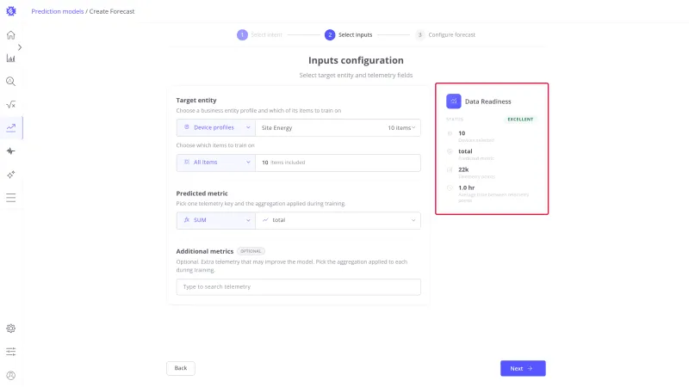Viewport: 689px width, 387px height.
Task: Open the Device profiles dropdown
Action: 216,127
